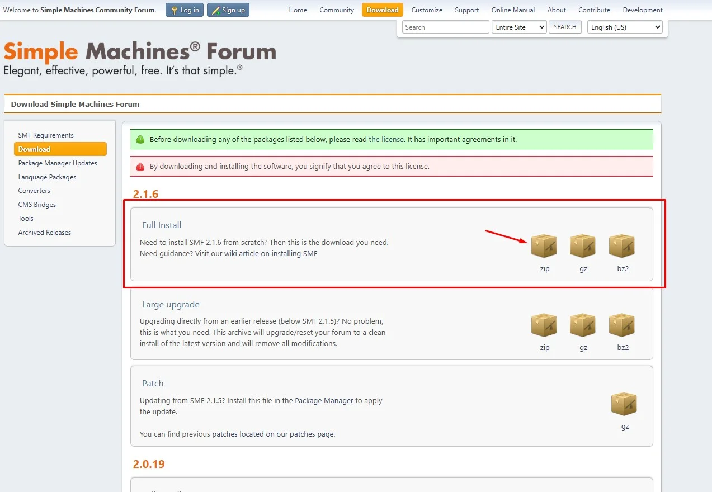Open Package Manager Updates in sidebar
The image size is (712, 492).
coord(58,163)
